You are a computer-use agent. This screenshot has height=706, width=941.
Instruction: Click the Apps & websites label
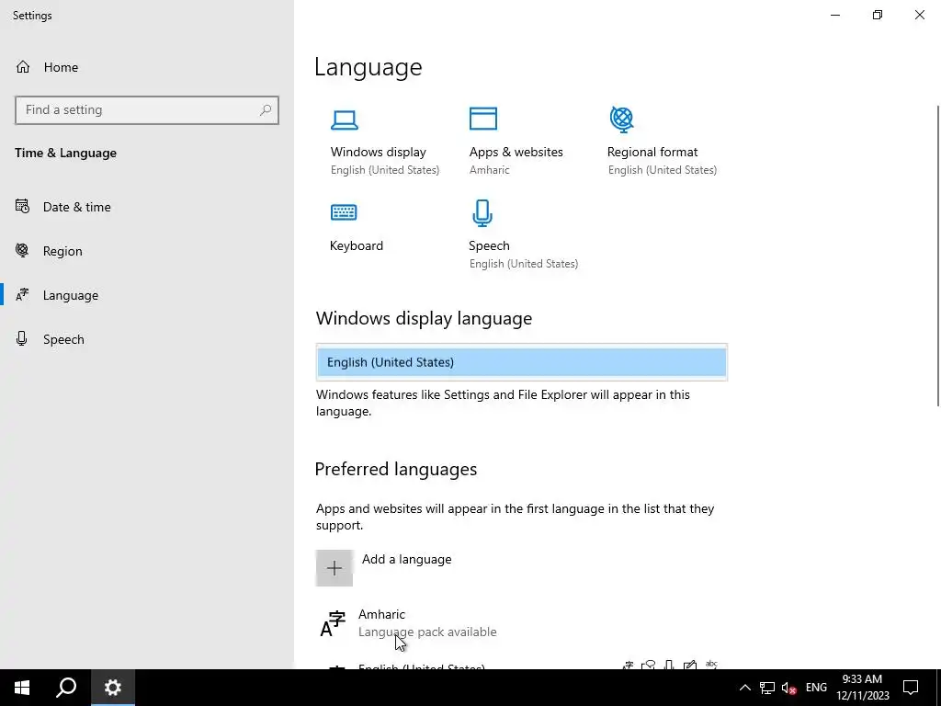(x=516, y=152)
